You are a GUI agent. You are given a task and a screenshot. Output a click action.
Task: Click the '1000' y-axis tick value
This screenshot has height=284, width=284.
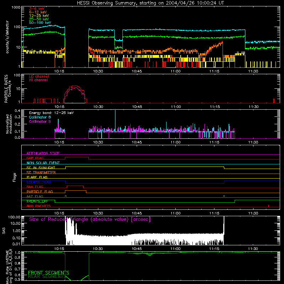click(16, 7)
